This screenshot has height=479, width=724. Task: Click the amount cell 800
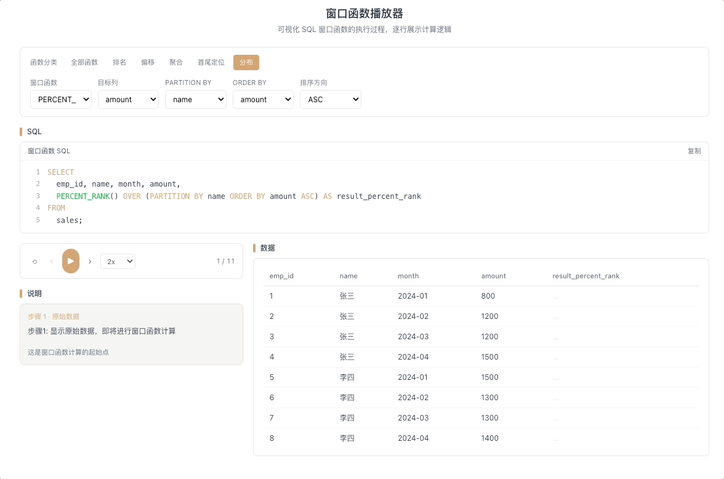coord(488,296)
